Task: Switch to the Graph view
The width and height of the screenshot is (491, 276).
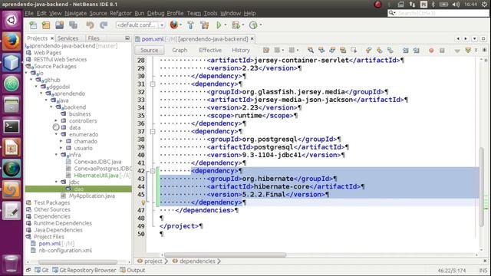Action: point(180,50)
